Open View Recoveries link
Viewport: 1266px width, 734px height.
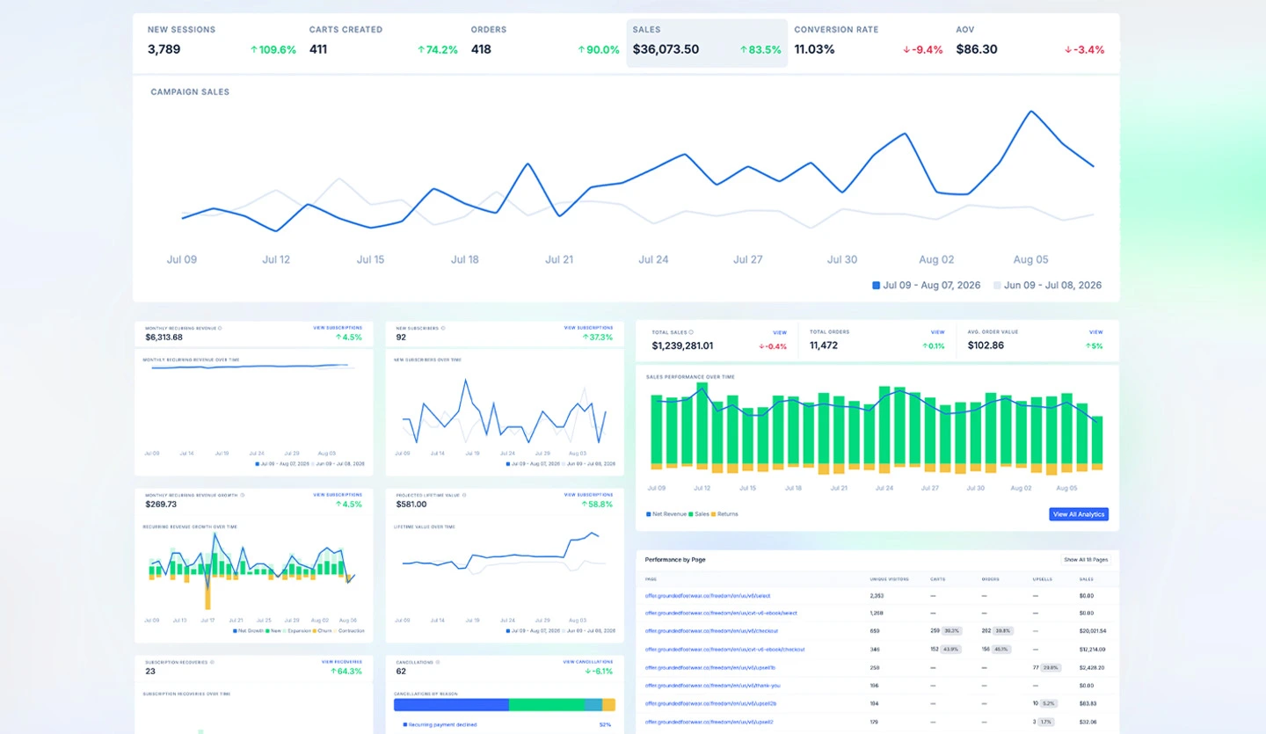point(342,661)
